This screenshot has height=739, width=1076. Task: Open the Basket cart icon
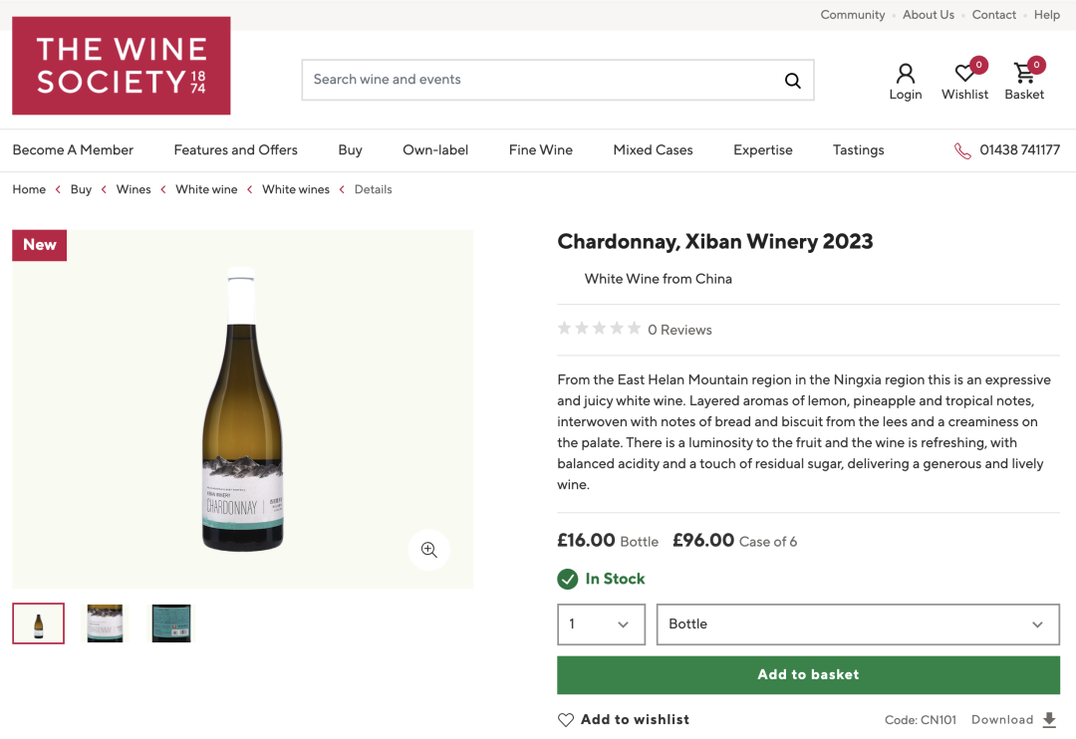[1024, 72]
